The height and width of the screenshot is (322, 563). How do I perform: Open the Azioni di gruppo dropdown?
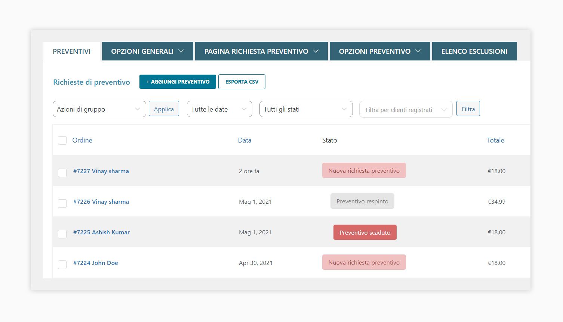[x=99, y=109]
